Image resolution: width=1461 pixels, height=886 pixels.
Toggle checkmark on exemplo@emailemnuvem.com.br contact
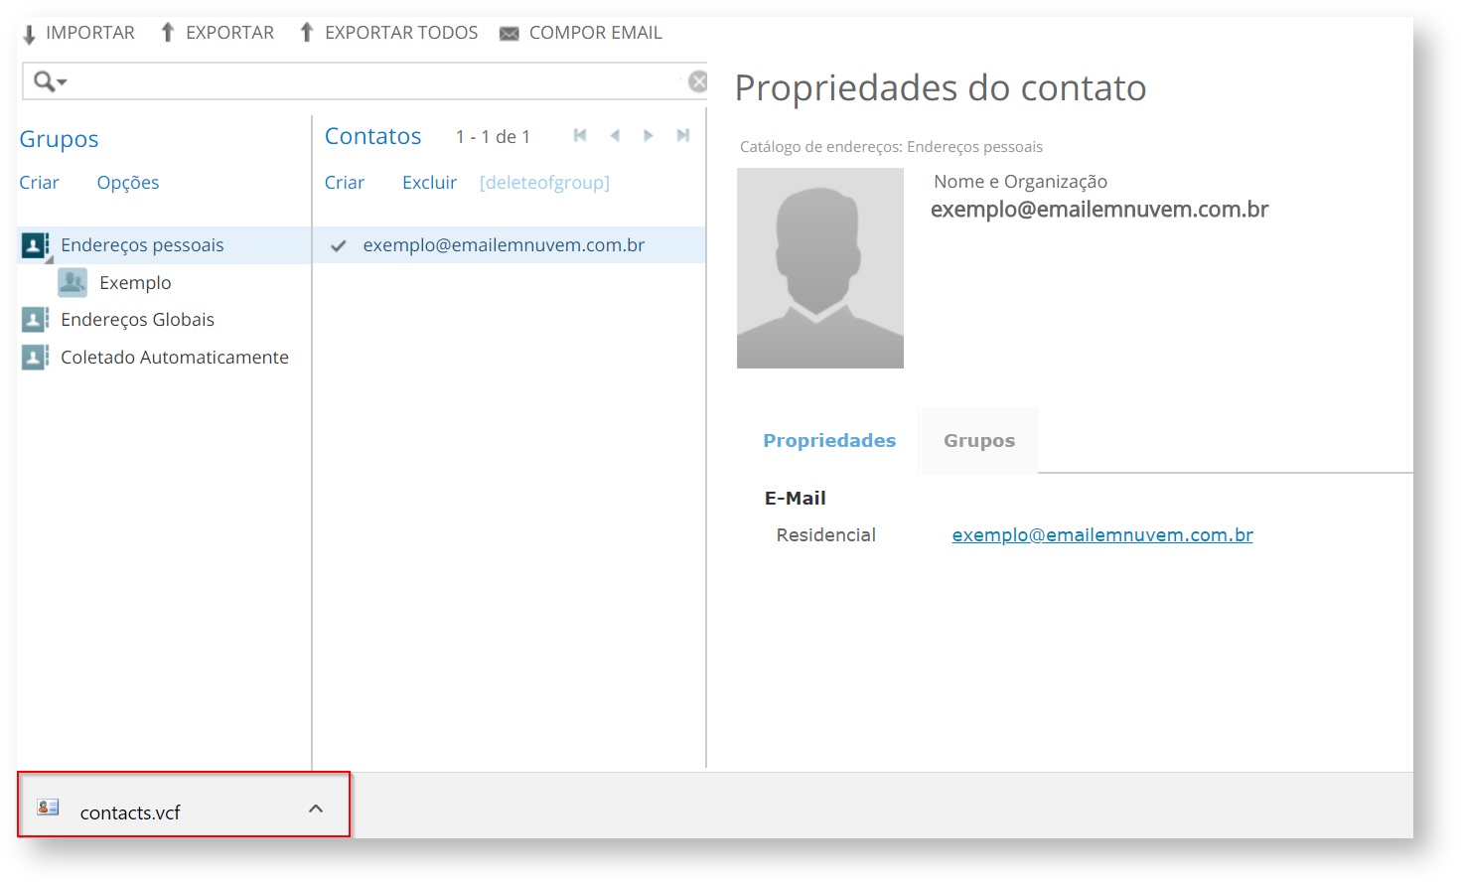pyautogui.click(x=339, y=246)
